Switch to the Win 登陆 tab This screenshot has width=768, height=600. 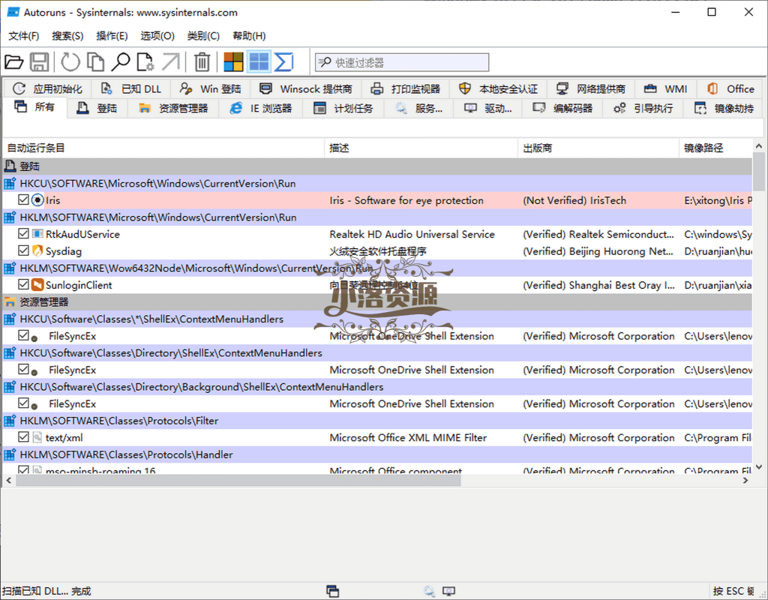210,88
